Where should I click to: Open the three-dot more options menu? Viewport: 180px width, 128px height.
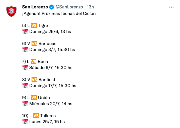171,7
